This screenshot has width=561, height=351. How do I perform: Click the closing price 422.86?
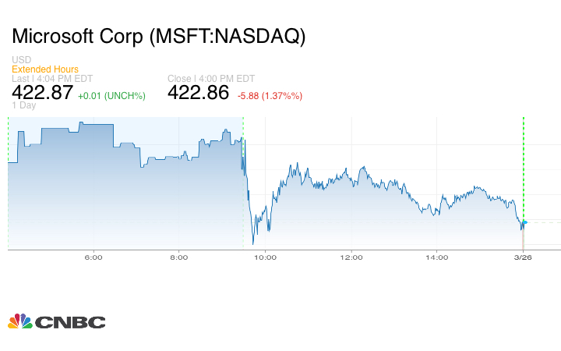click(198, 93)
